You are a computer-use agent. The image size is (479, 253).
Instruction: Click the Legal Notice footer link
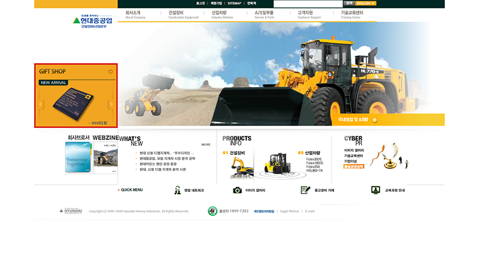pos(290,211)
